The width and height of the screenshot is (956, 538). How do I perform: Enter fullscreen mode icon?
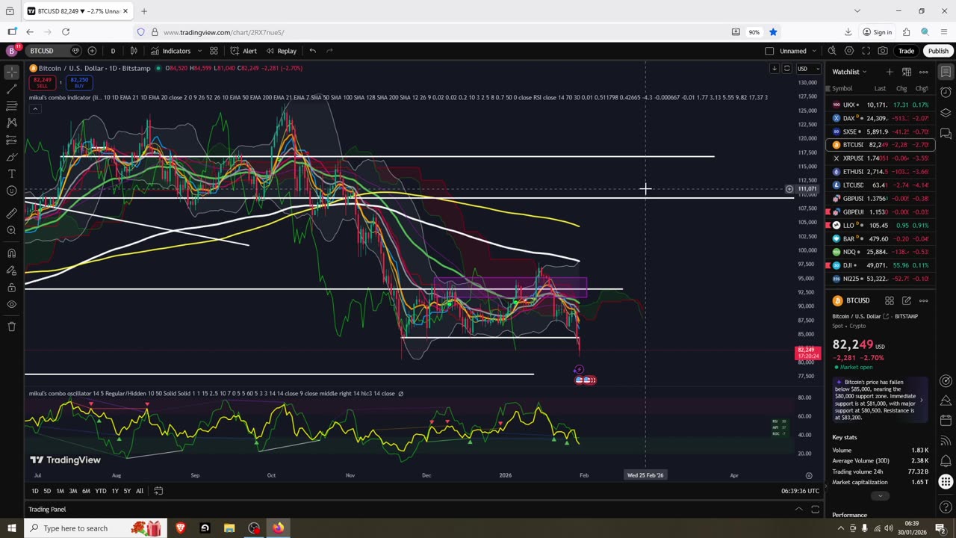point(866,51)
